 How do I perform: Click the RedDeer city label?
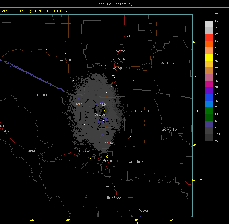pos(117,68)
